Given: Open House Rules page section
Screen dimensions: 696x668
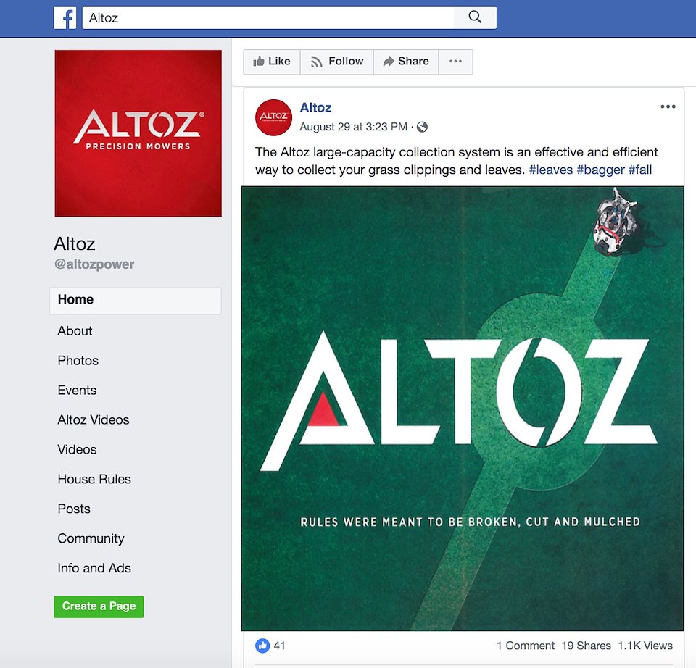Looking at the screenshot, I should click(94, 479).
